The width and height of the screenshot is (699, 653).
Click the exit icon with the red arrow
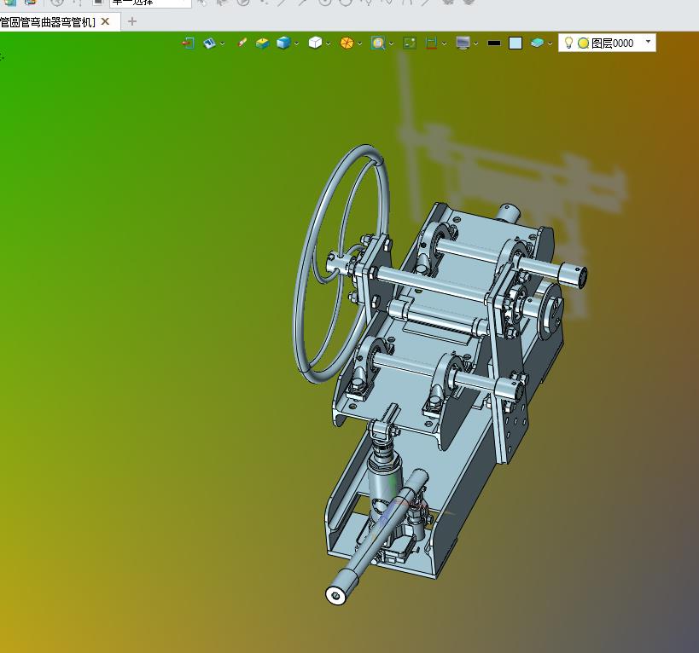188,43
